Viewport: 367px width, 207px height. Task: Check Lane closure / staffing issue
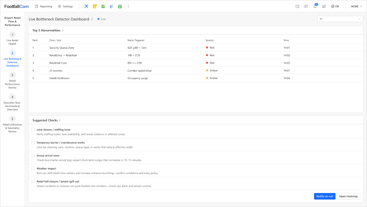coord(33,130)
